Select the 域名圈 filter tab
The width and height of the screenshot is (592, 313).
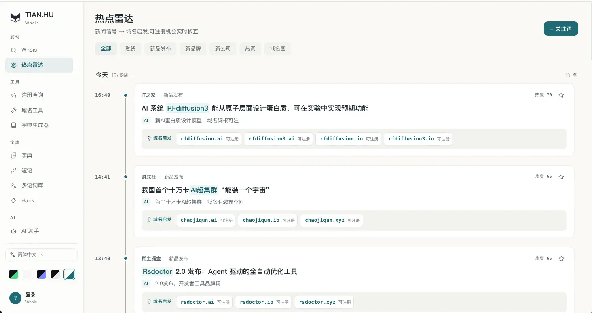pyautogui.click(x=277, y=49)
